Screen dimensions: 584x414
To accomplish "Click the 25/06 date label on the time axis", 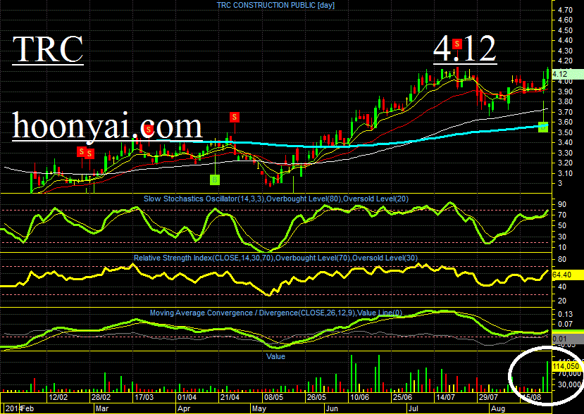I will pos(403,397).
